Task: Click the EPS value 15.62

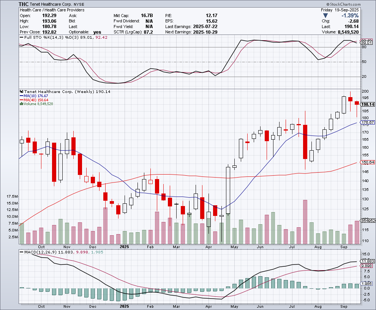Action: (x=212, y=21)
